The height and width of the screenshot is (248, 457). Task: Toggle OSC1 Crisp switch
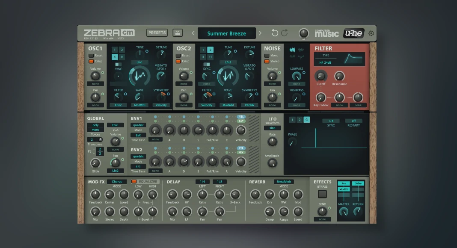click(91, 62)
